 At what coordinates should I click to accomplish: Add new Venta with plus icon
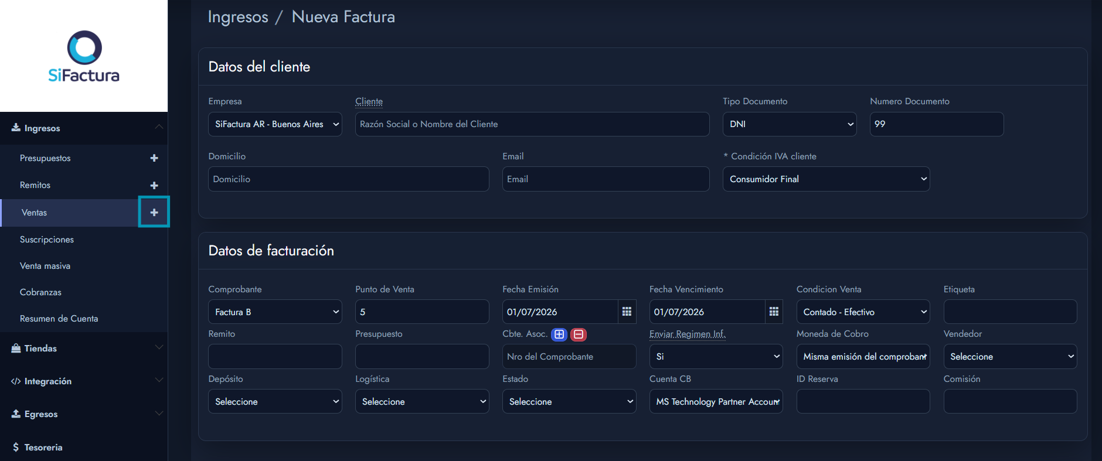click(154, 212)
